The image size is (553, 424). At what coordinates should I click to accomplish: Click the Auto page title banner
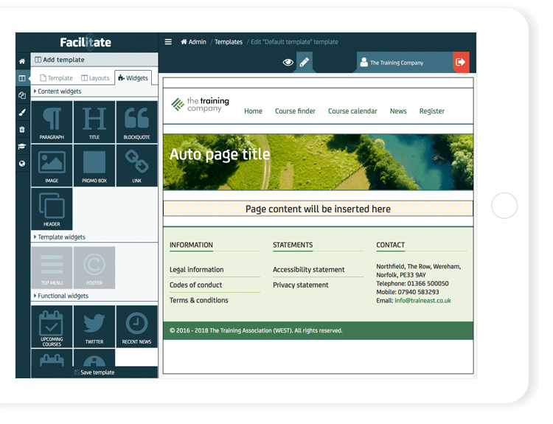pyautogui.click(x=318, y=161)
